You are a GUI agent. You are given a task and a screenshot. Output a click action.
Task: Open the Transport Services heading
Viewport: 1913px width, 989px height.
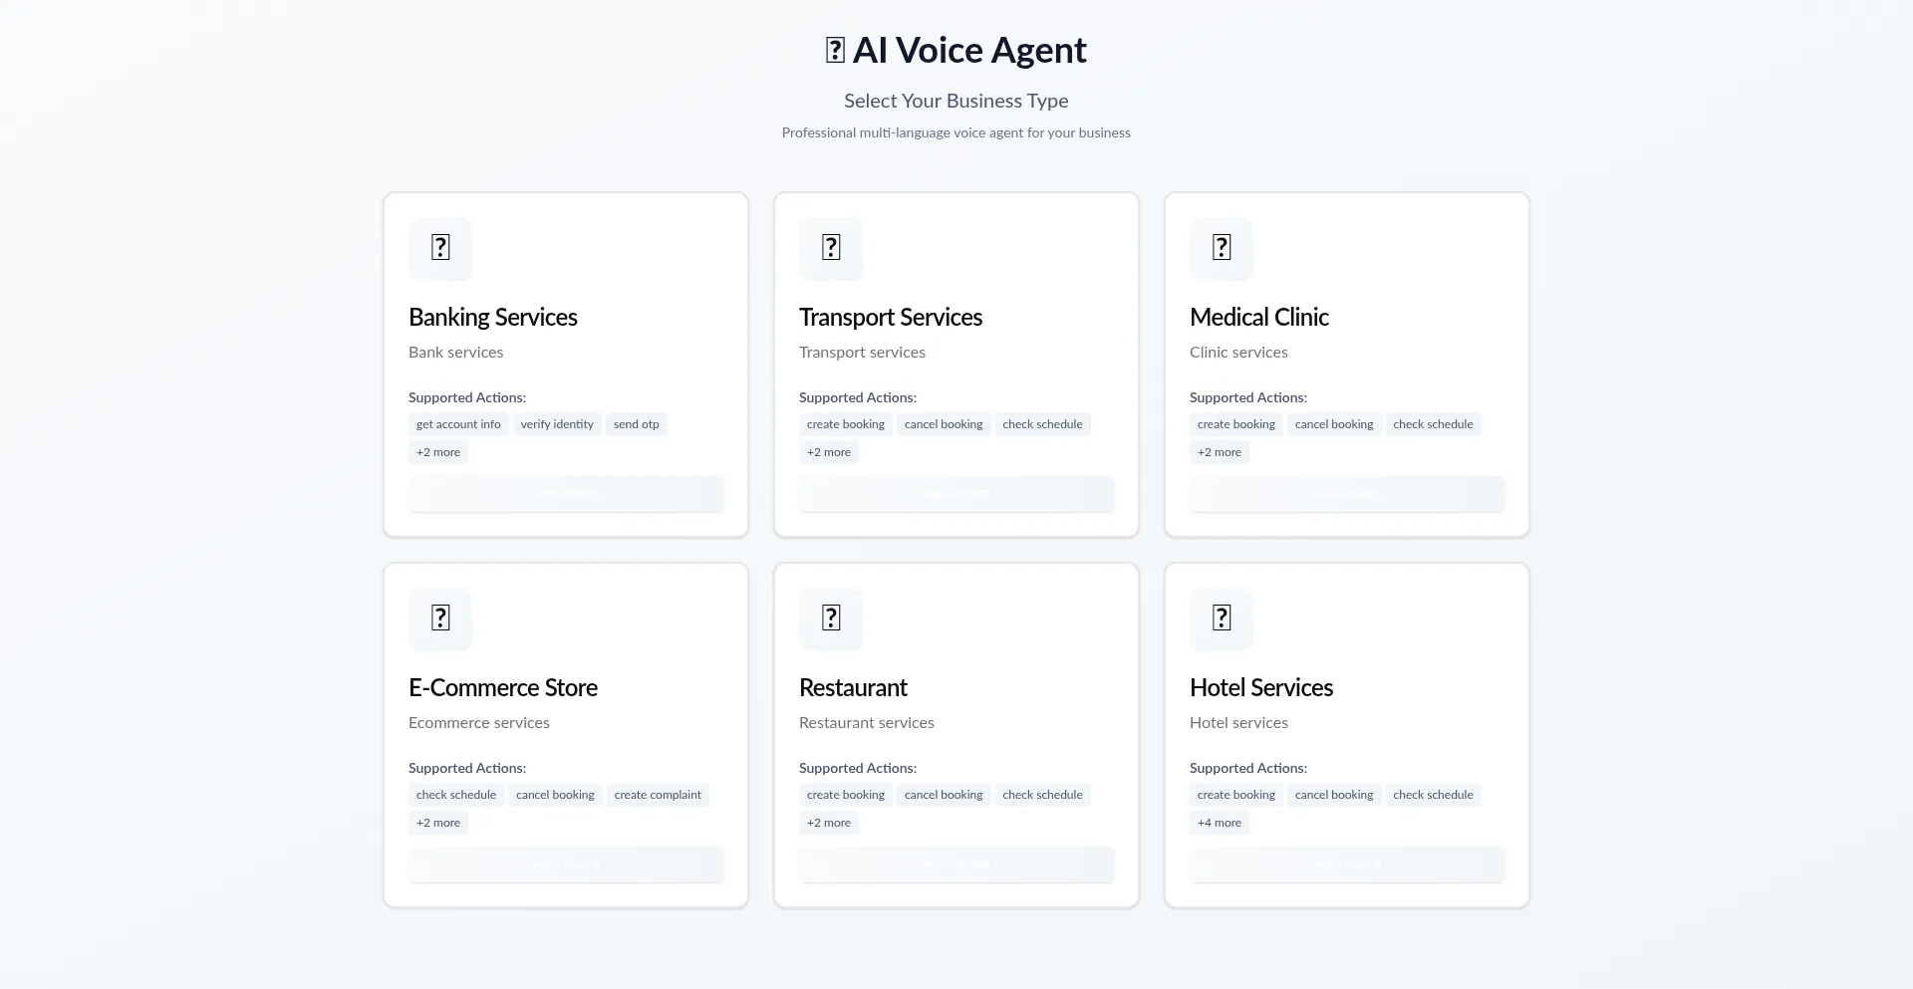click(891, 317)
